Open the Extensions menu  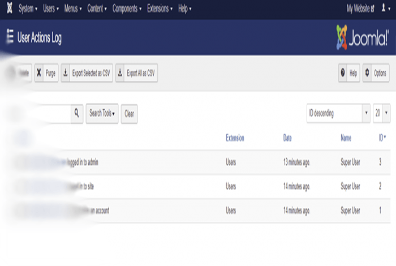pyautogui.click(x=160, y=9)
